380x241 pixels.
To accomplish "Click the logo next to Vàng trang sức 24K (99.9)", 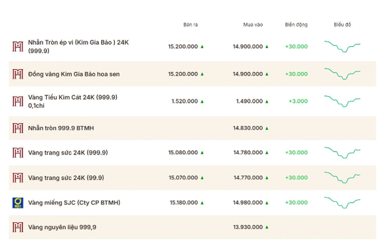I will 18,178.
